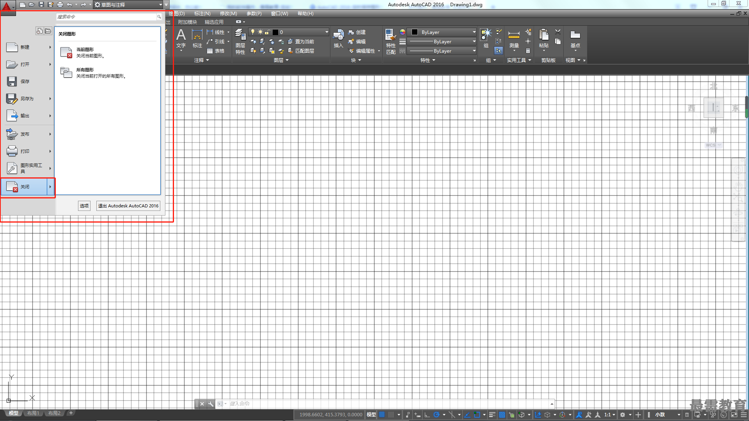Viewport: 749px width, 421px height.
Task: Toggle ortho mode in status bar
Action: pyautogui.click(x=427, y=415)
